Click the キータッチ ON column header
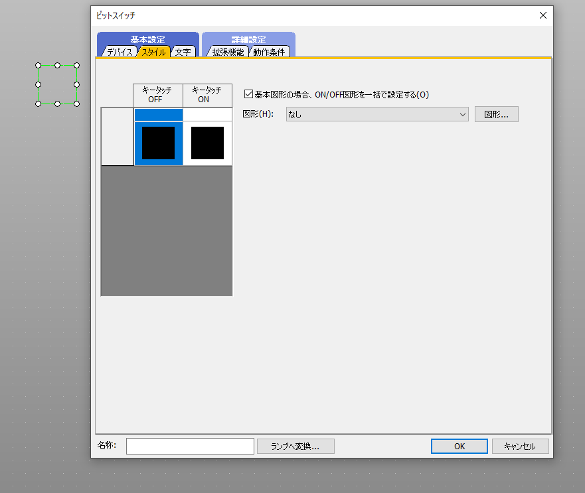 tap(207, 95)
